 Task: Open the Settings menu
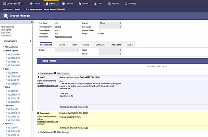click(x=130, y=4)
